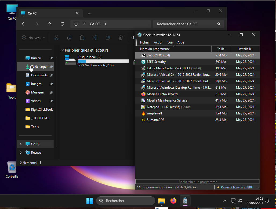Expand the Réseau tree node
Screen dimensions: 276x209
pyautogui.click(x=21, y=153)
